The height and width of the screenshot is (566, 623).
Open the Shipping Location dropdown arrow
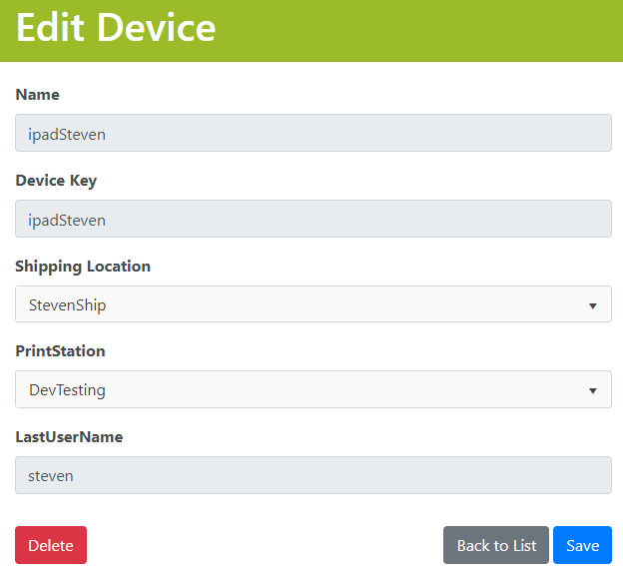[592, 305]
